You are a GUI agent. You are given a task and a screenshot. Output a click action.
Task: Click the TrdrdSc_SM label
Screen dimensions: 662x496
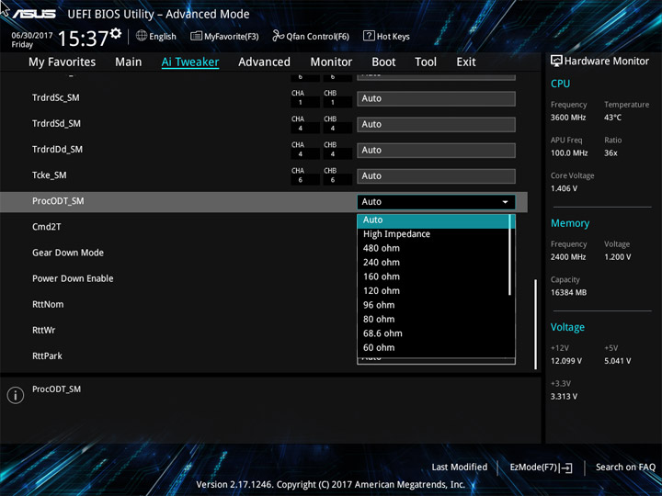pyautogui.click(x=56, y=98)
